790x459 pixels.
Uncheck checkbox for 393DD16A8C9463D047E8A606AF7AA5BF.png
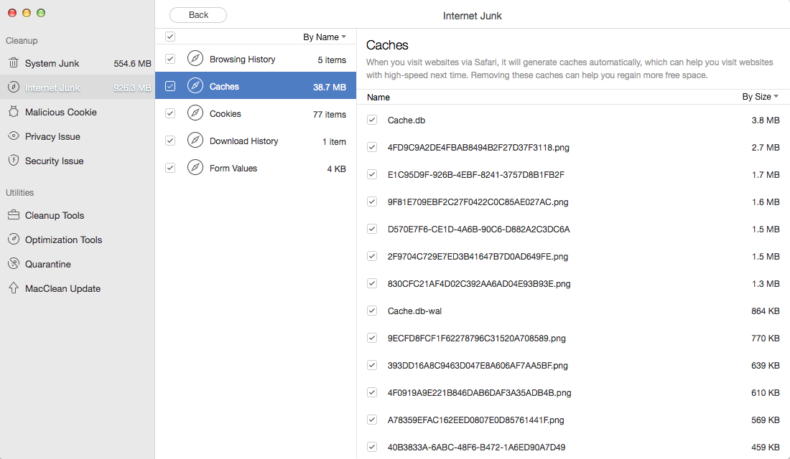click(x=372, y=365)
